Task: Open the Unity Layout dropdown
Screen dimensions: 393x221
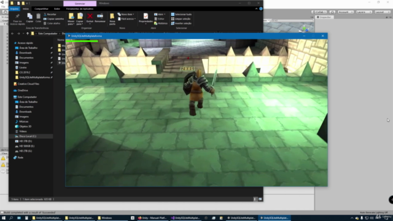Action: click(383, 12)
